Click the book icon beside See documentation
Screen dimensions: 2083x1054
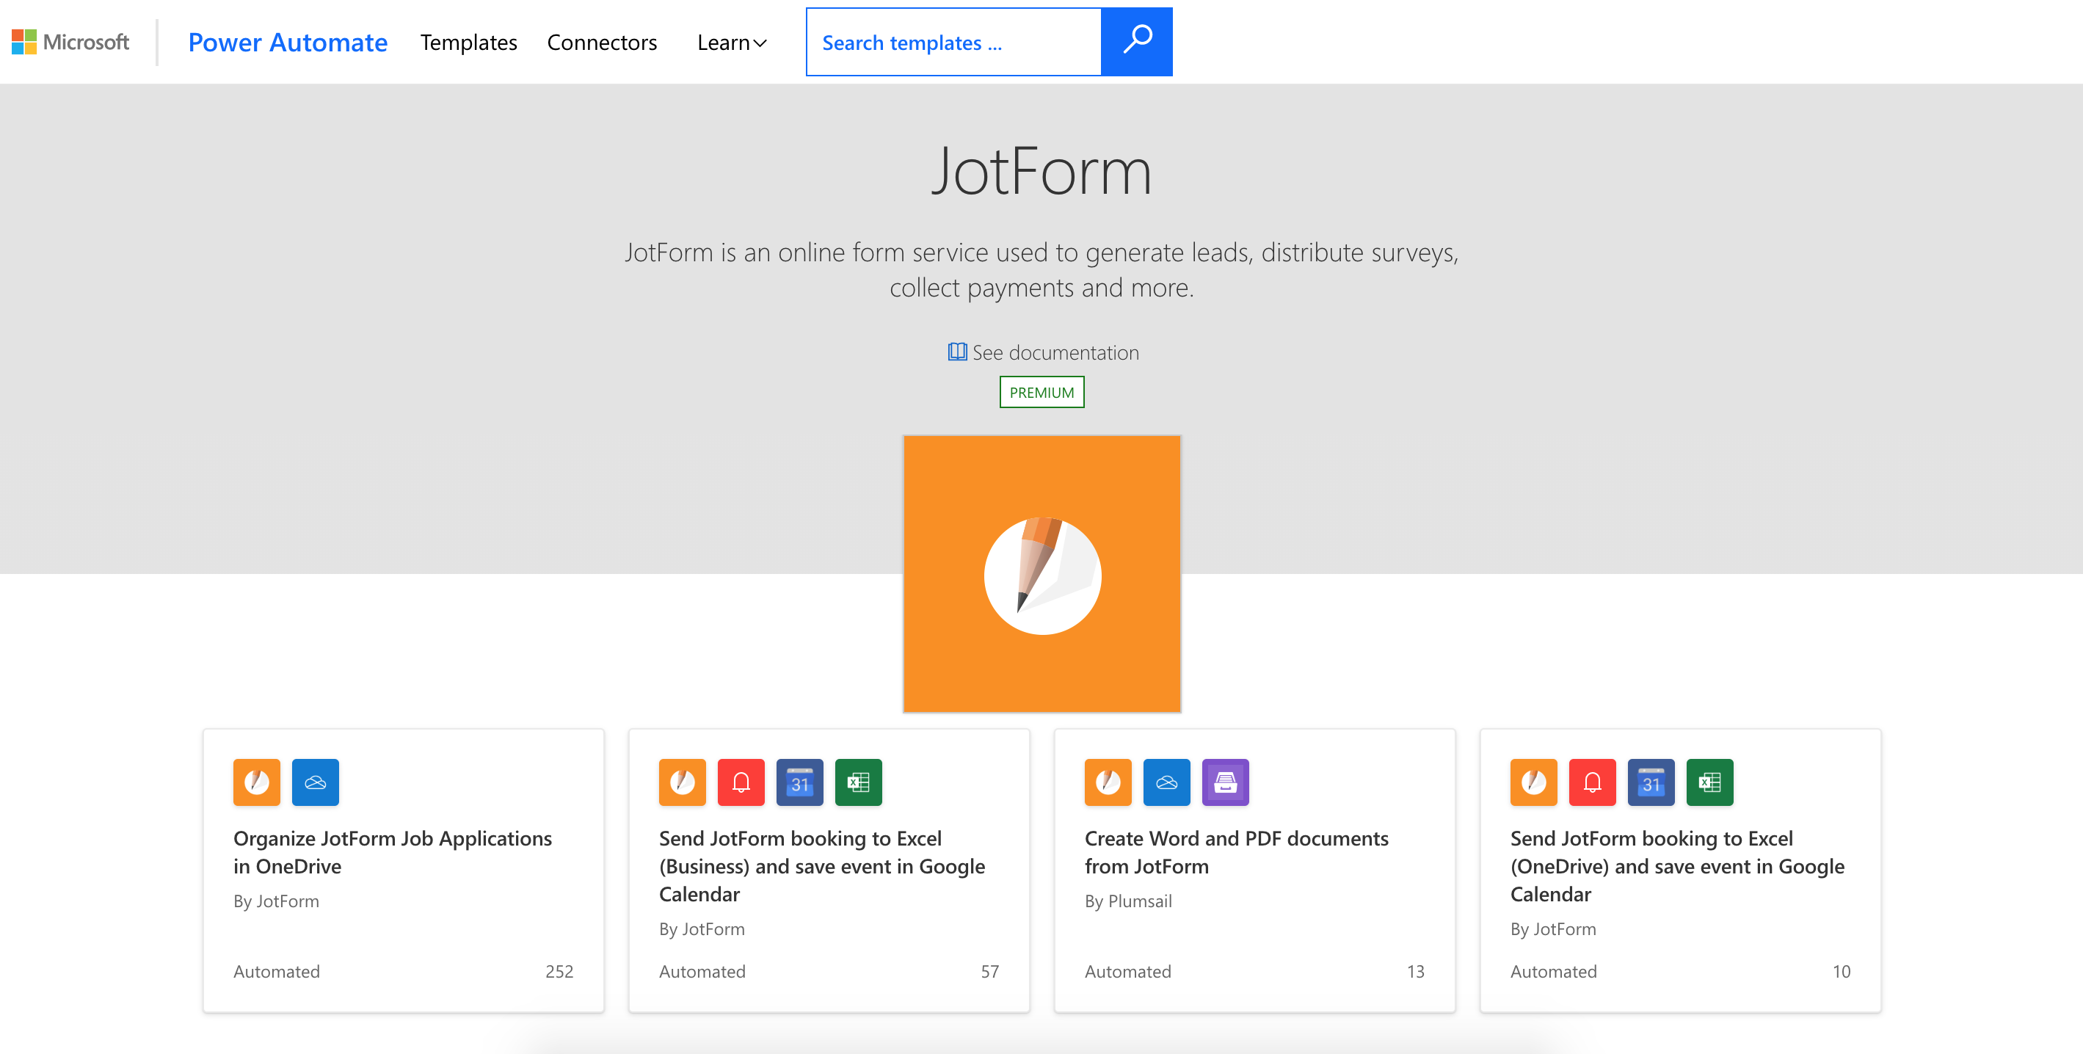956,352
